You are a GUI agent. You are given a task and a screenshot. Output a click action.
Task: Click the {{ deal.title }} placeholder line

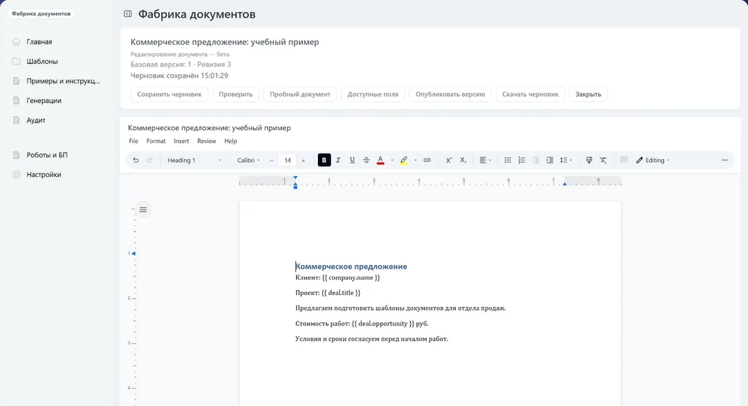(x=328, y=293)
